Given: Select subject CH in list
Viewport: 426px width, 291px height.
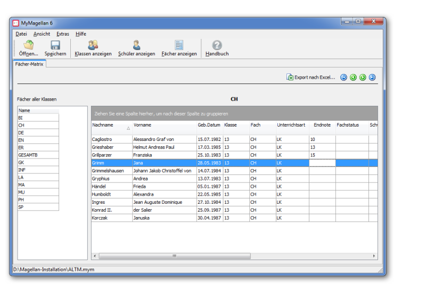Looking at the screenshot, I should point(38,125).
